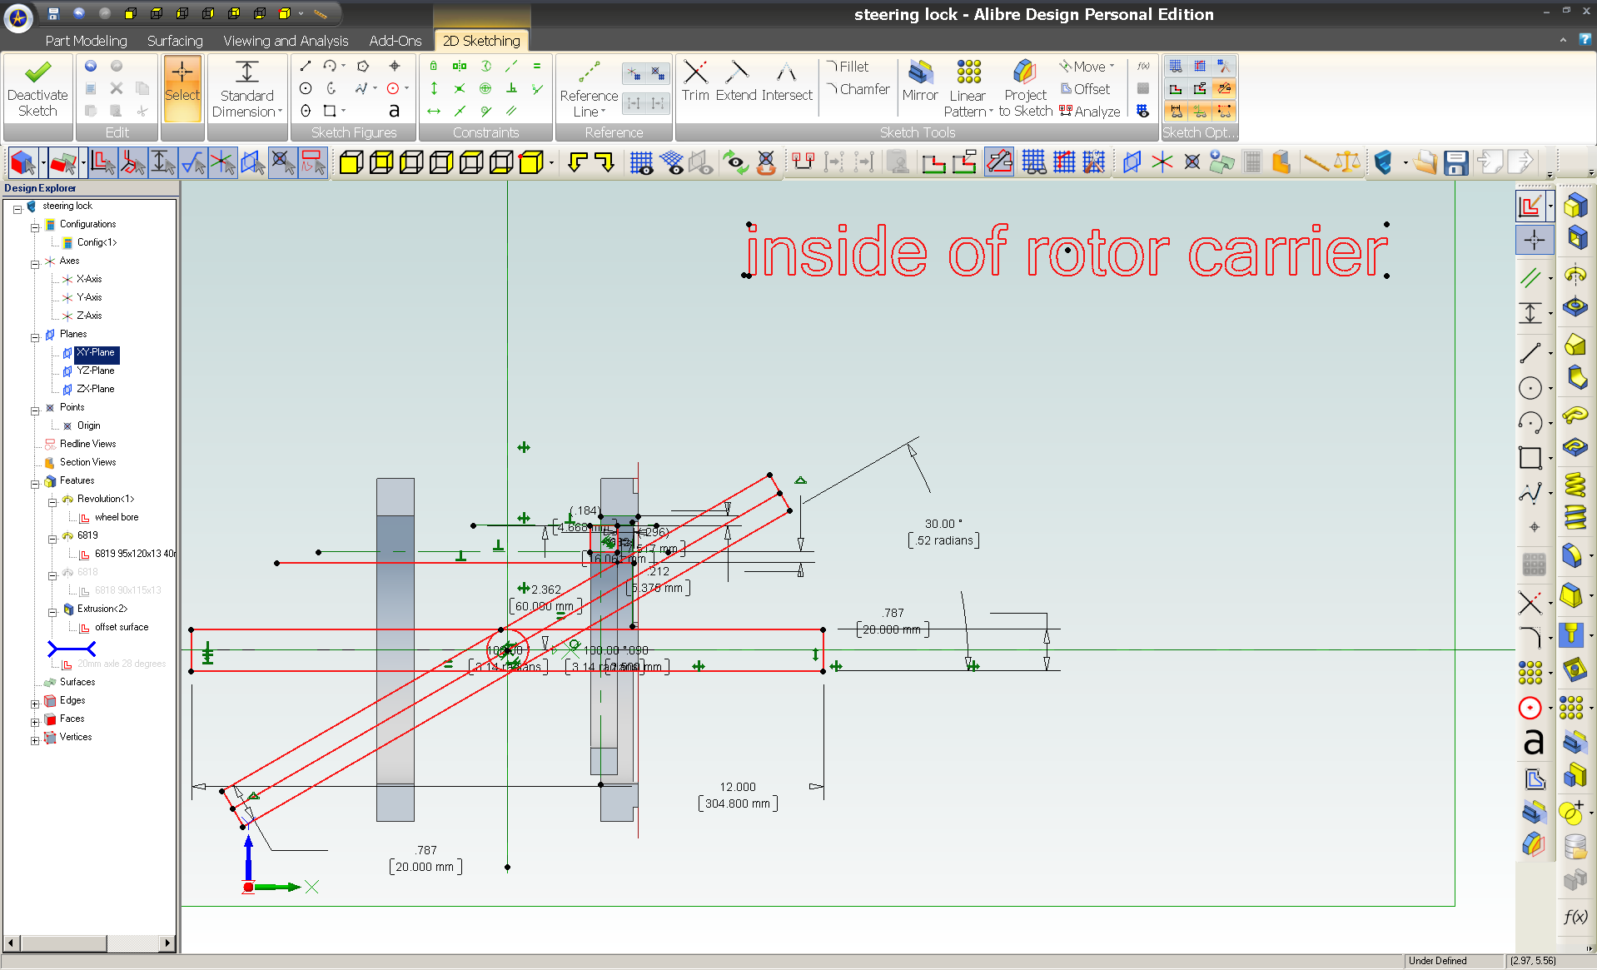Choose the Trim tool in the ribbon
1597x970 pixels.
(x=695, y=82)
